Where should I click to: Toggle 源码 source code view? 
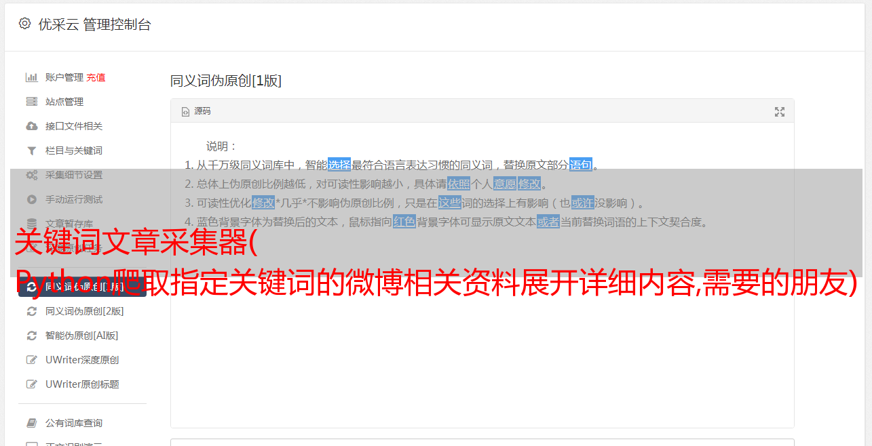(196, 111)
